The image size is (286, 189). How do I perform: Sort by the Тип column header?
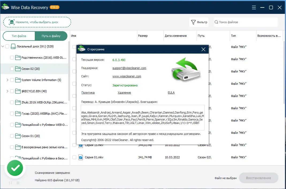243,36
